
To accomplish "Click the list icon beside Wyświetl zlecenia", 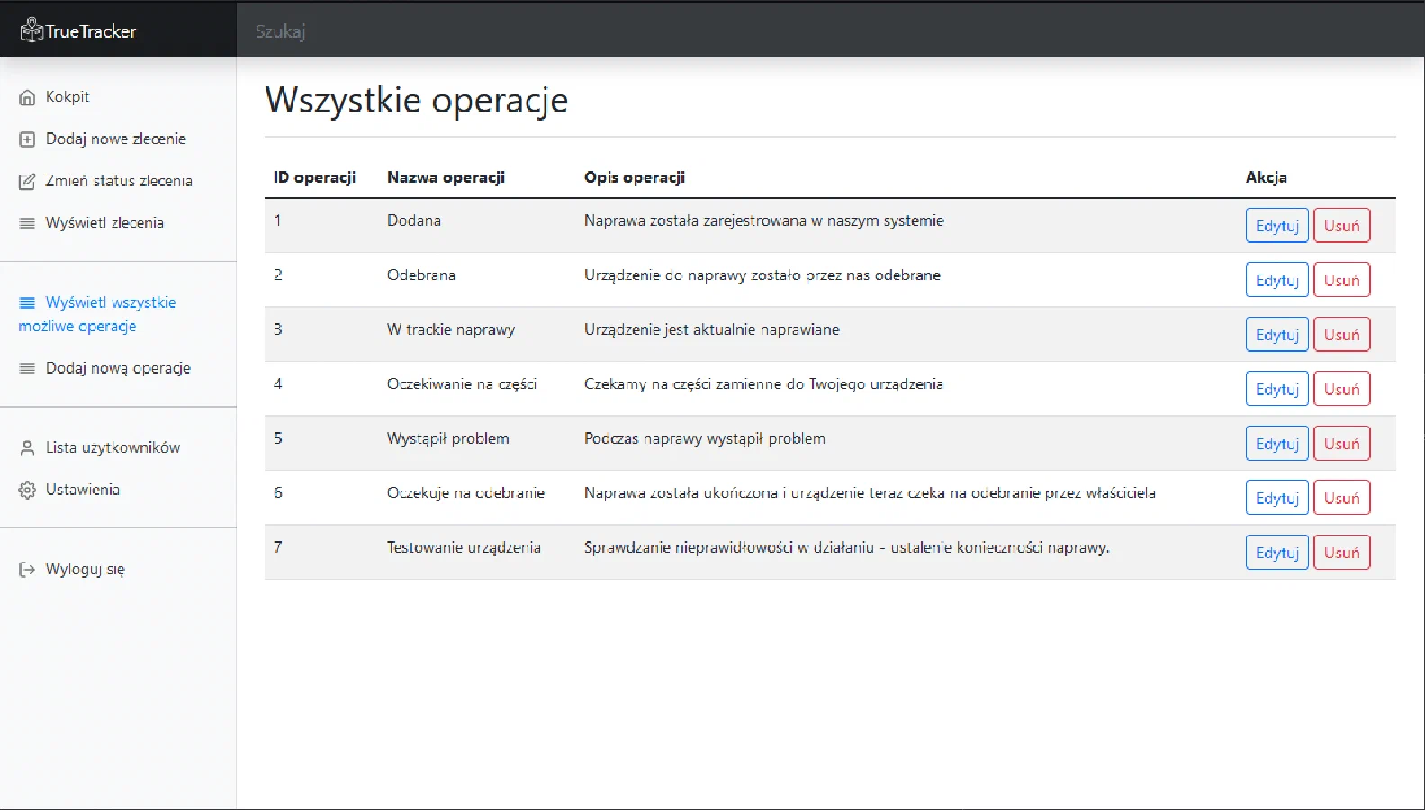I will tap(27, 223).
